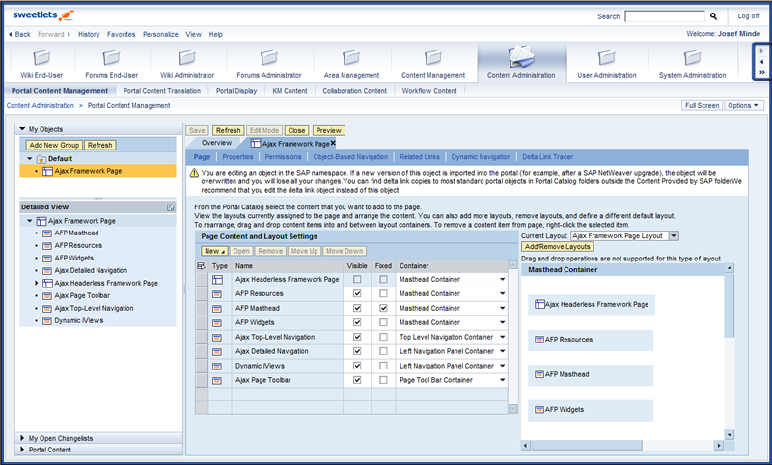
Task: Switch to the Permissions tab
Action: [283, 157]
